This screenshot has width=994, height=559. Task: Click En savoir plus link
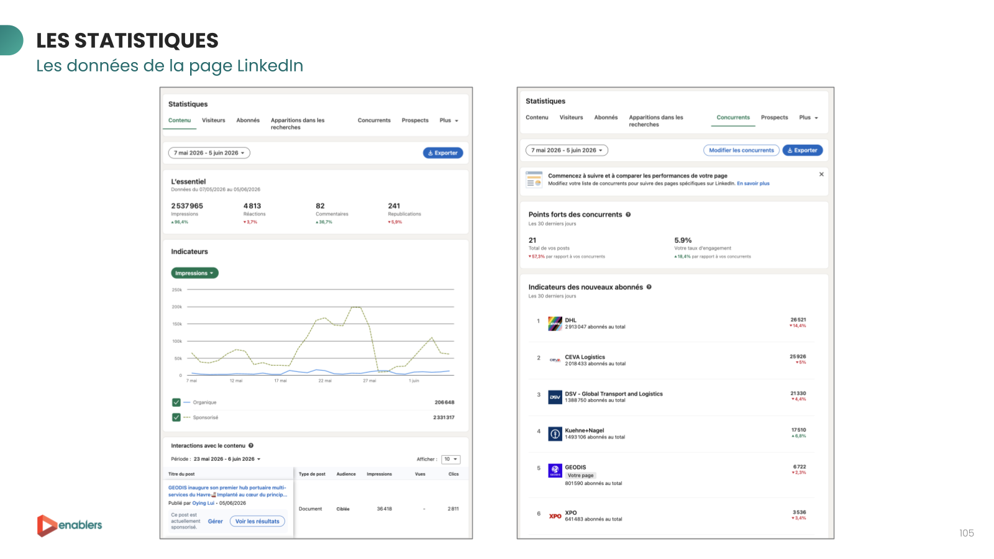tap(753, 184)
